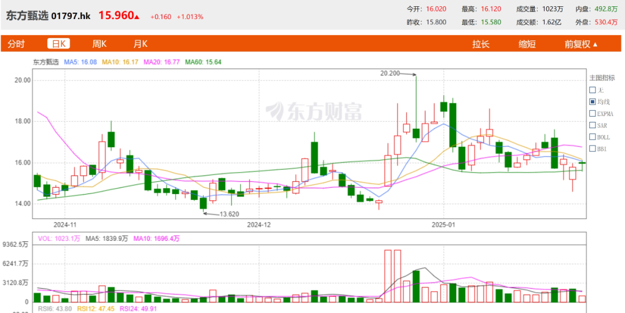Image resolution: width=625 pixels, height=313 pixels.
Task: Open the 月K monthly chart tab
Action: click(140, 44)
